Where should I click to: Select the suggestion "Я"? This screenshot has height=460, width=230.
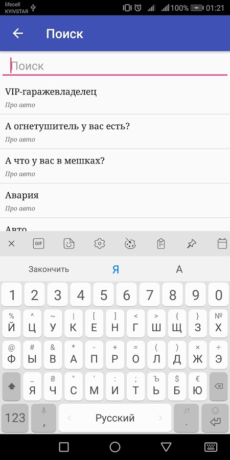click(x=116, y=269)
